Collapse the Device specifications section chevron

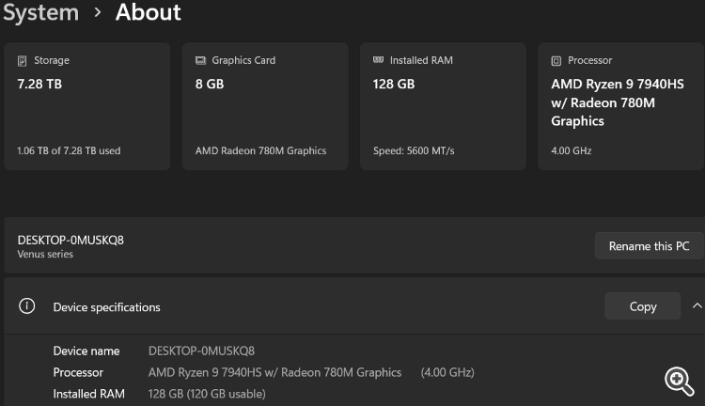[x=697, y=306]
